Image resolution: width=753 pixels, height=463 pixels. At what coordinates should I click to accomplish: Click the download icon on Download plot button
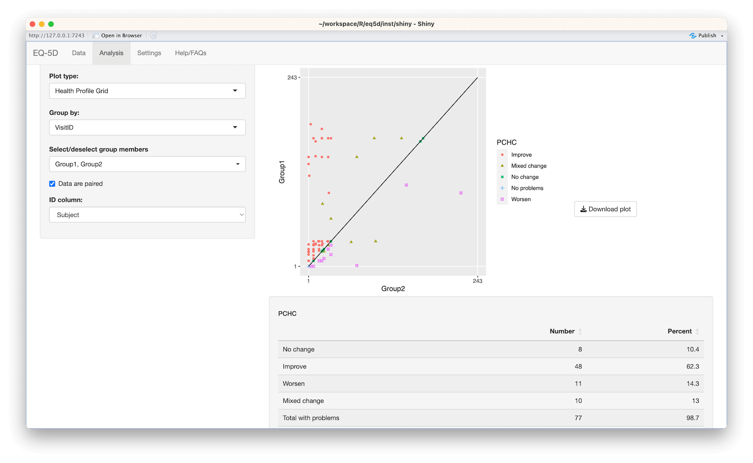[584, 209]
